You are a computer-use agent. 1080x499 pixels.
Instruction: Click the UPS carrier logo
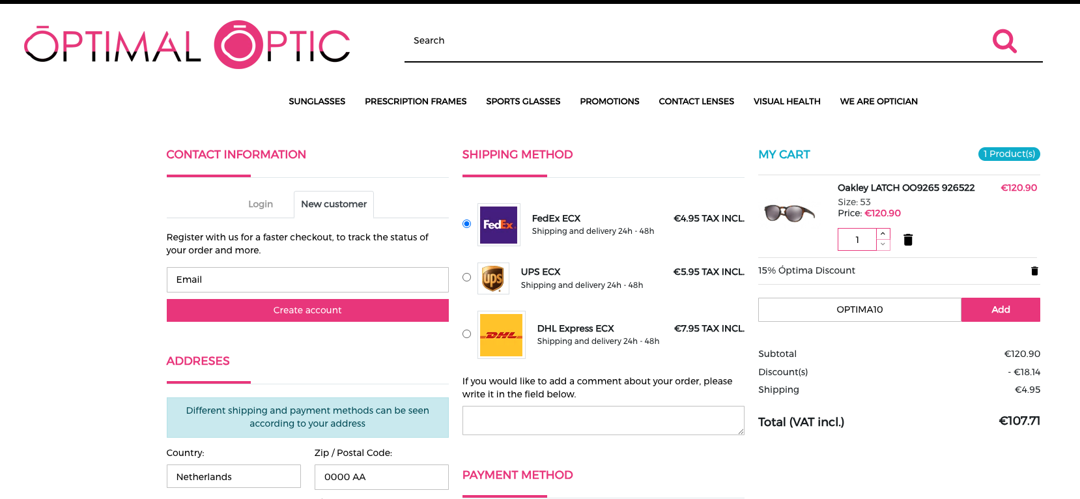[493, 279]
